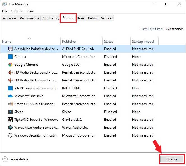Image resolution: width=186 pixels, height=166 pixels.
Task: Switch to the App history tab
Action: tap(51, 18)
